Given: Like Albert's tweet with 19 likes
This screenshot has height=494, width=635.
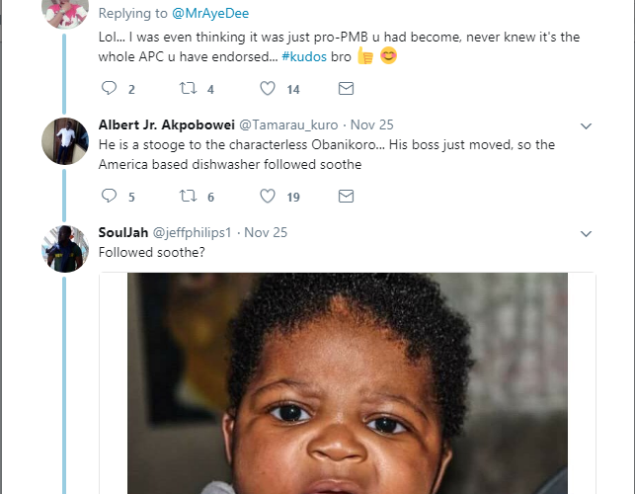Looking at the screenshot, I should click(x=267, y=197).
